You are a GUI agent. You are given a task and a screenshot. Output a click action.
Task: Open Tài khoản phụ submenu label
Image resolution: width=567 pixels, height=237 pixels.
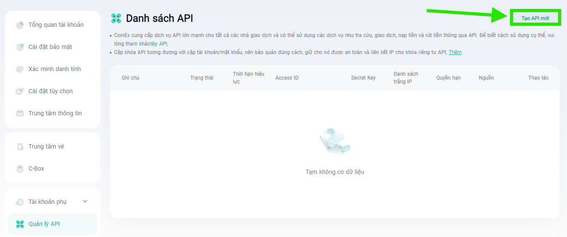pyautogui.click(x=47, y=202)
